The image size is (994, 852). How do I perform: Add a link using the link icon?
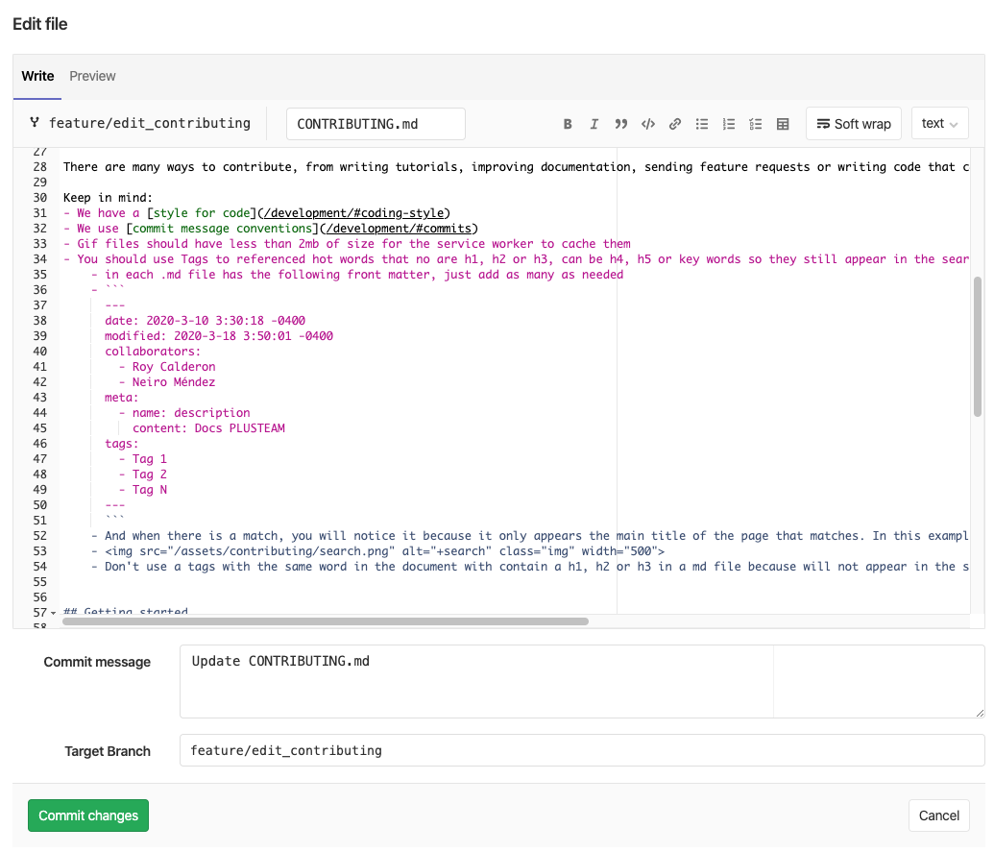pos(675,124)
